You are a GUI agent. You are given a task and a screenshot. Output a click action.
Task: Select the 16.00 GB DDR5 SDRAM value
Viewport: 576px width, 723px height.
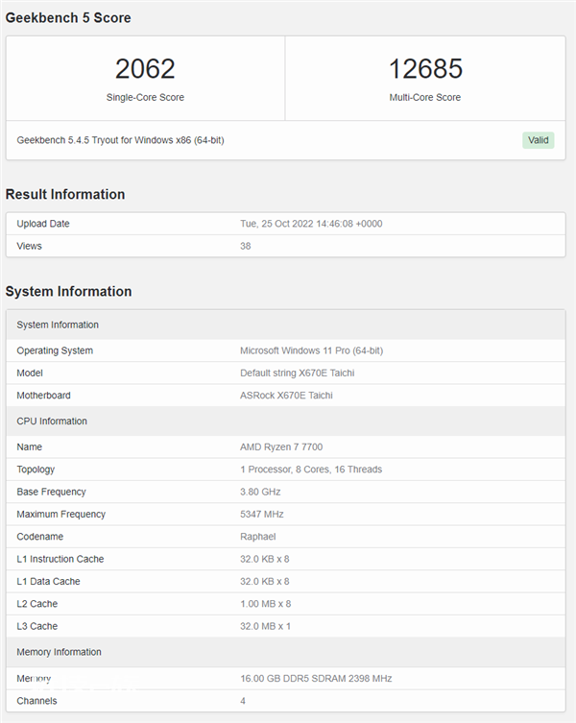click(x=316, y=678)
